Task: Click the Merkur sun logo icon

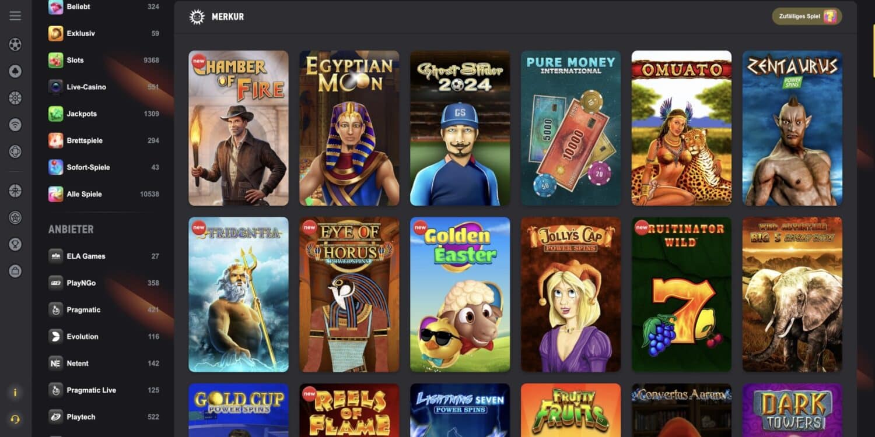Action: tap(197, 17)
